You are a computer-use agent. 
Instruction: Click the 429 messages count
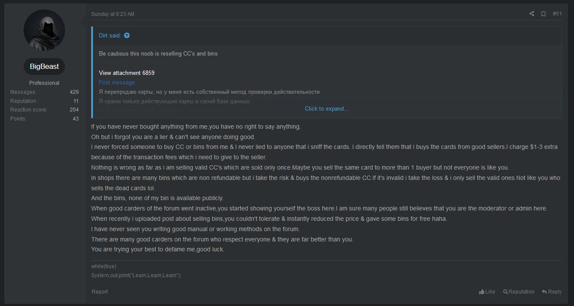tap(74, 92)
